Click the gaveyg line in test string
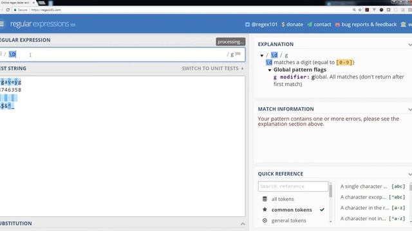 tap(10, 81)
